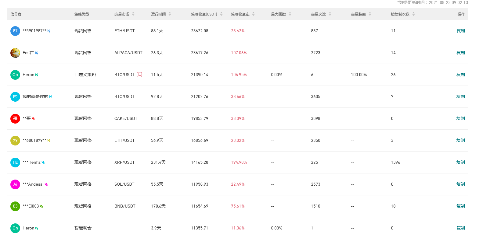Sort by 策略收益(USDT) column arrows
Image resolution: width=479 pixels, height=245 pixels.
(x=221, y=14)
